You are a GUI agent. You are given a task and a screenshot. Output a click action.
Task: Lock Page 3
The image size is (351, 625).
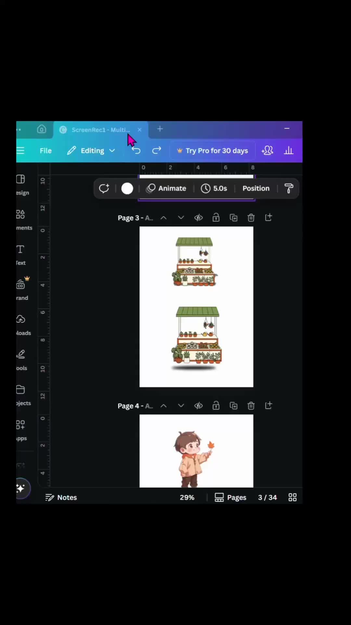coord(216,217)
